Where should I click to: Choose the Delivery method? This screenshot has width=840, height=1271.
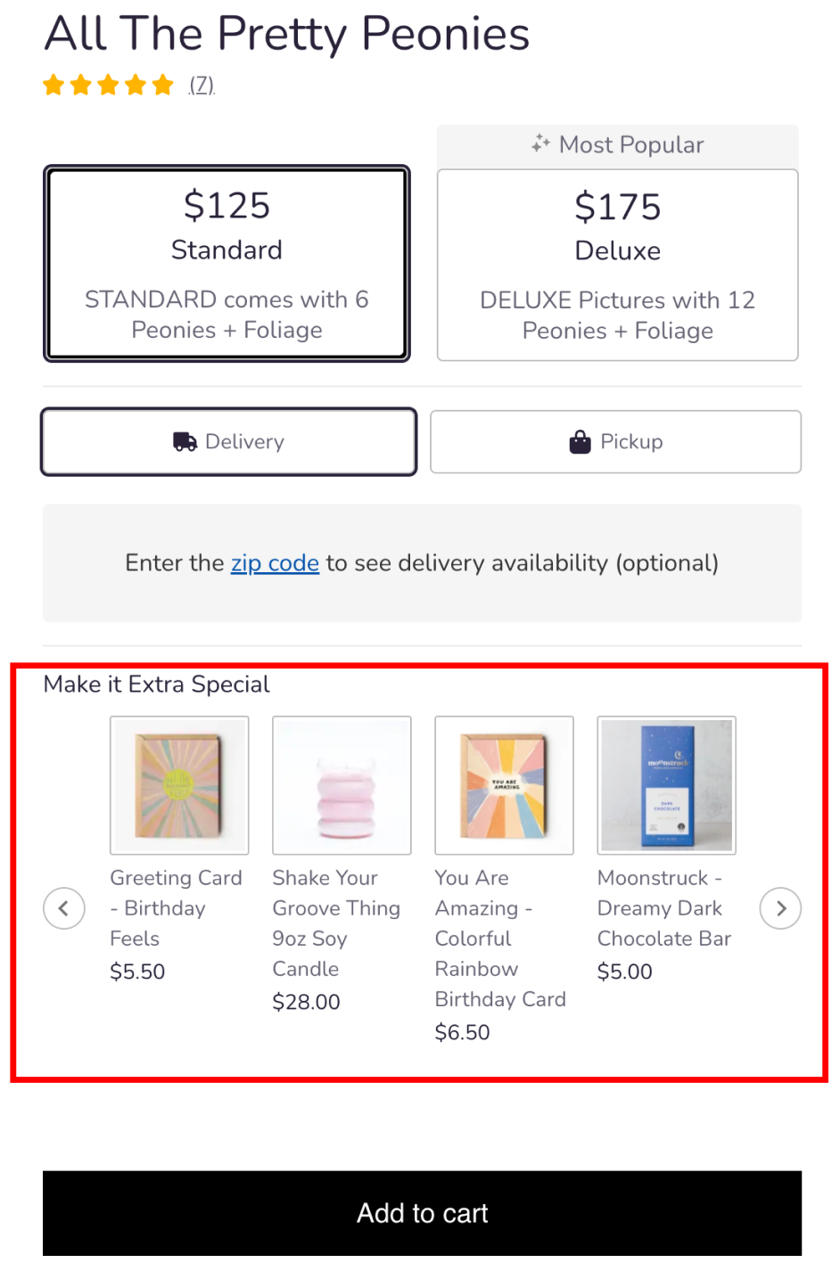(x=228, y=442)
